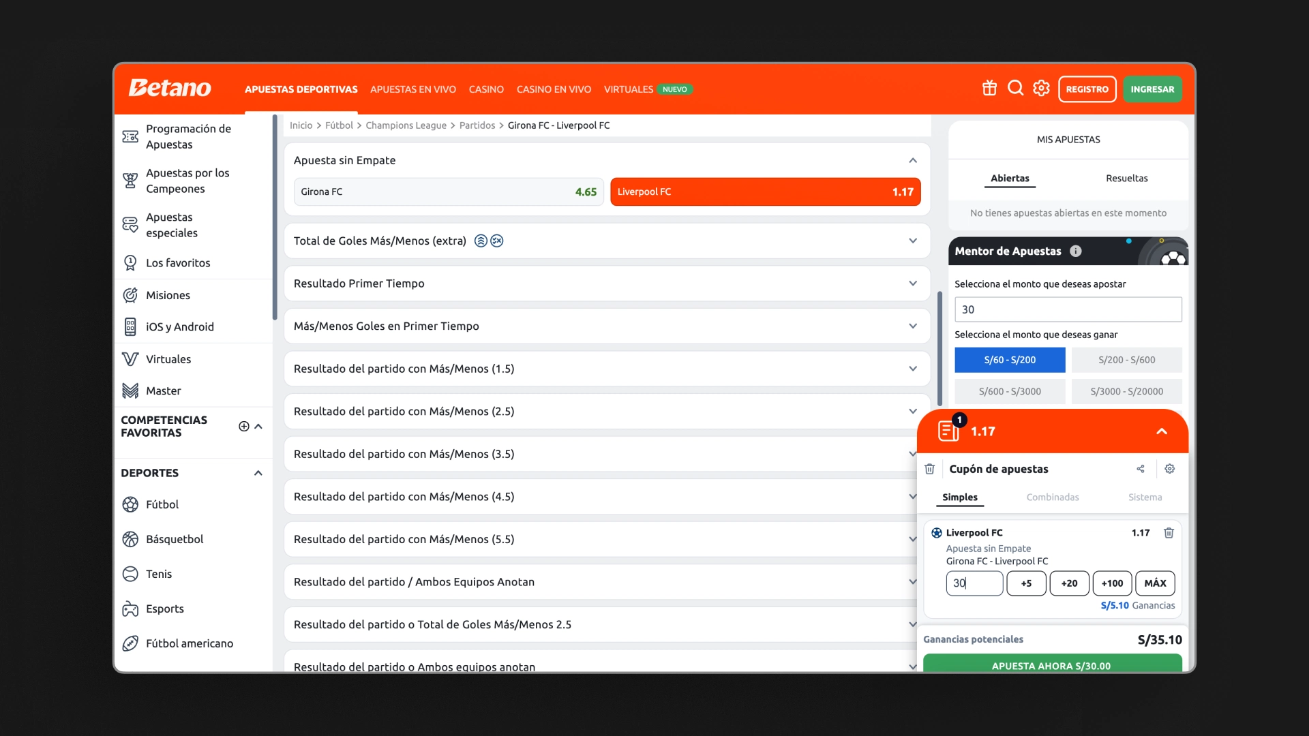Set the stake to MÁX

click(1155, 583)
